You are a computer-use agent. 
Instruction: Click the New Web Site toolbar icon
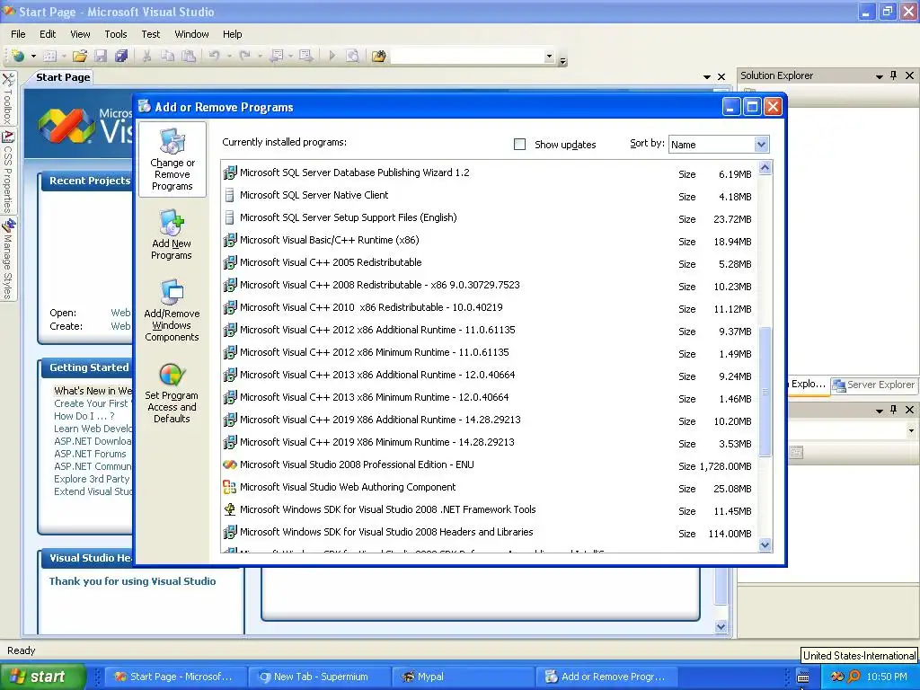[x=18, y=56]
